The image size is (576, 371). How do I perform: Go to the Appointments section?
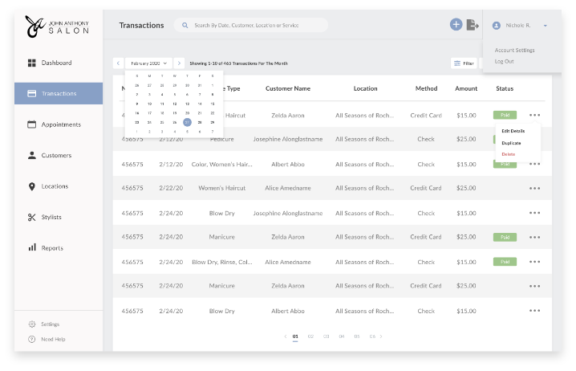[60, 124]
